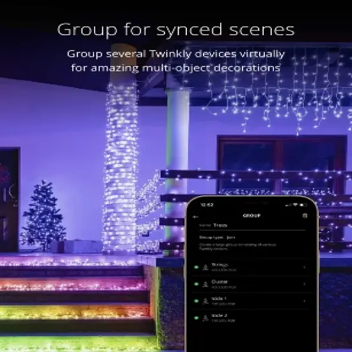Tap the cellular signal icon in the status bar
This screenshot has width=352, height=352.
288,205
